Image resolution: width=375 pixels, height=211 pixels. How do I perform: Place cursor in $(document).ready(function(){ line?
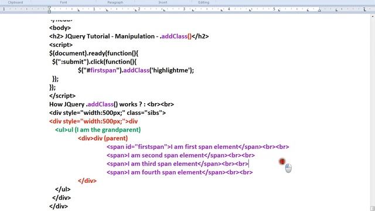tap(94, 53)
